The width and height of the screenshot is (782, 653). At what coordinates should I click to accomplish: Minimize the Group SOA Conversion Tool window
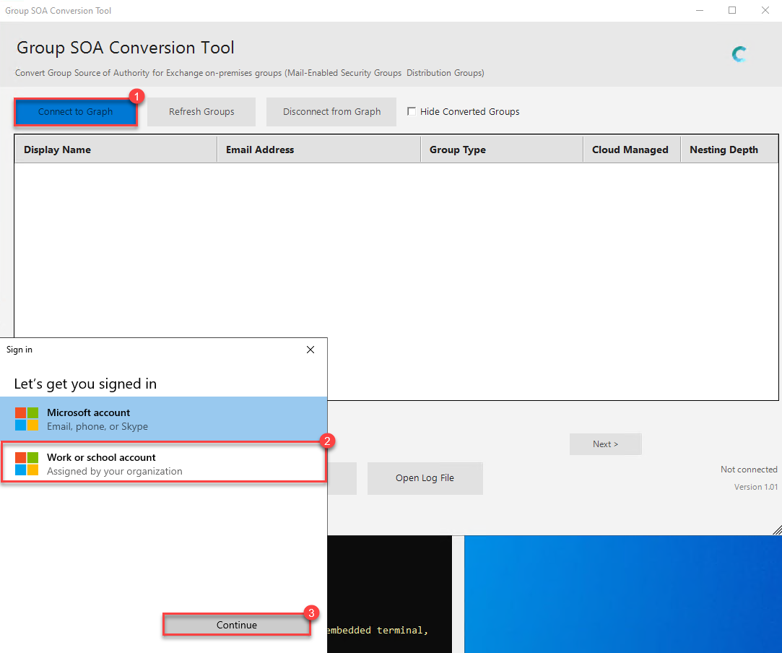click(x=700, y=11)
